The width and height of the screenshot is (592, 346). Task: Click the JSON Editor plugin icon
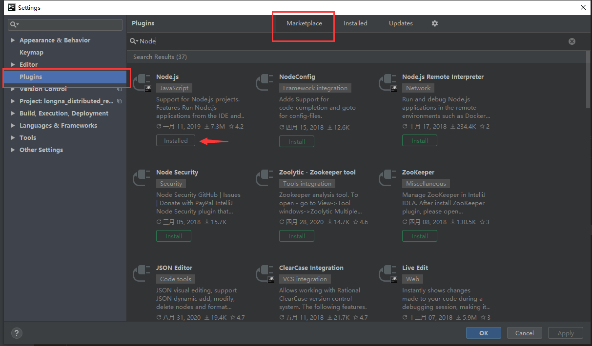pyautogui.click(x=142, y=273)
